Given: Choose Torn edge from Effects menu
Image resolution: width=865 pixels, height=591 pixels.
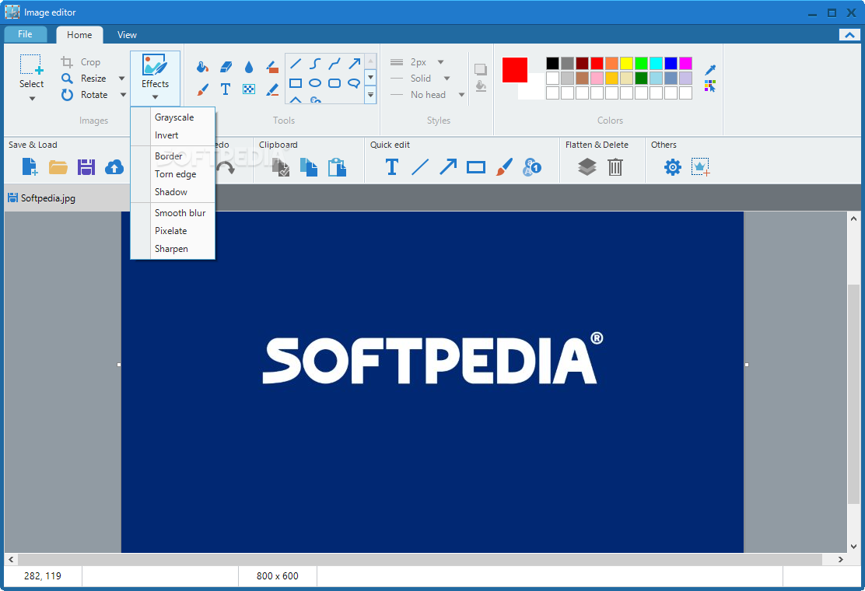Looking at the screenshot, I should (176, 174).
